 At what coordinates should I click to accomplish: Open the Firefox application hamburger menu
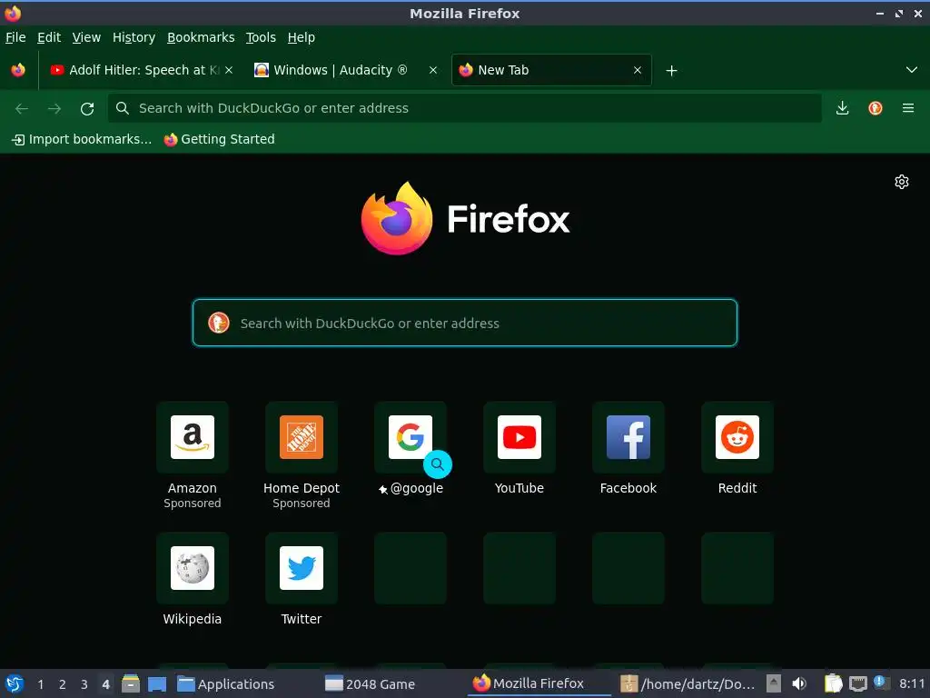[908, 108]
